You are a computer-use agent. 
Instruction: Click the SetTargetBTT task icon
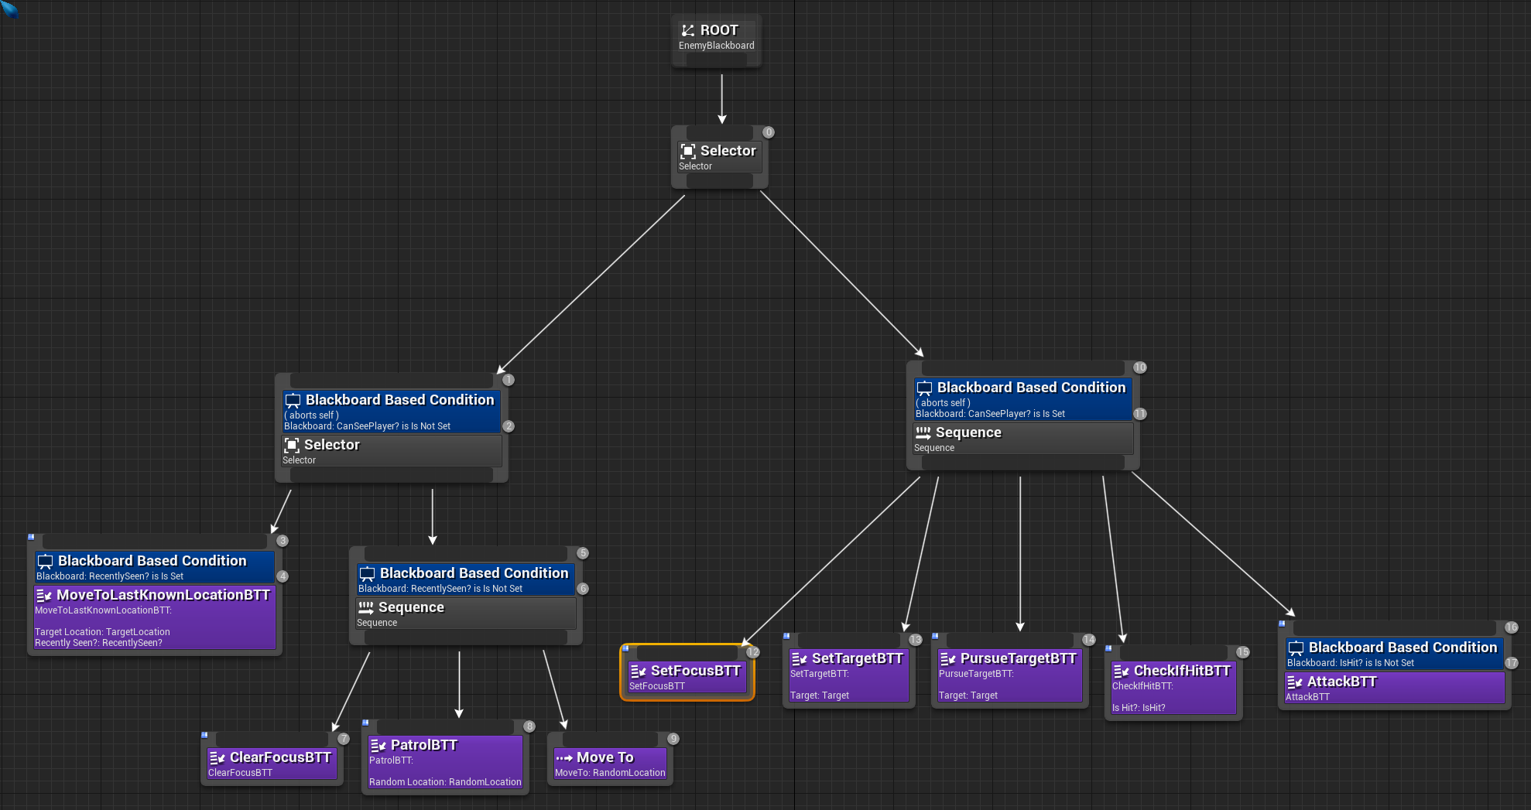[800, 658]
